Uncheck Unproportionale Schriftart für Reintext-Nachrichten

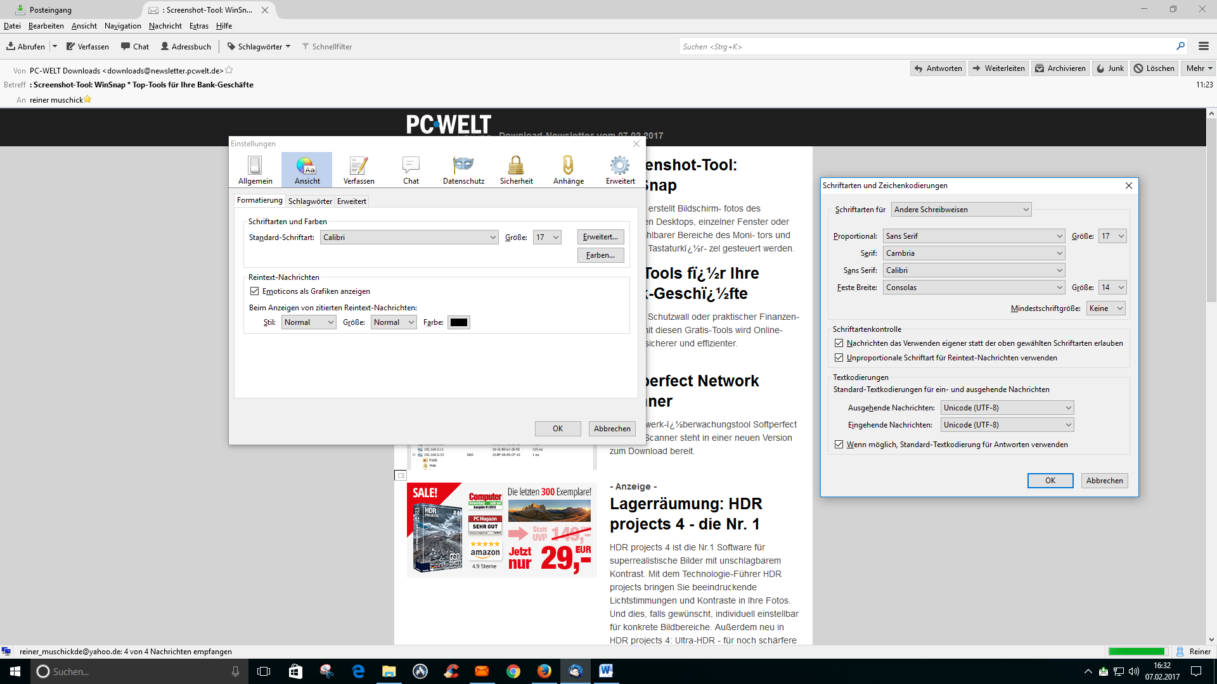[839, 358]
